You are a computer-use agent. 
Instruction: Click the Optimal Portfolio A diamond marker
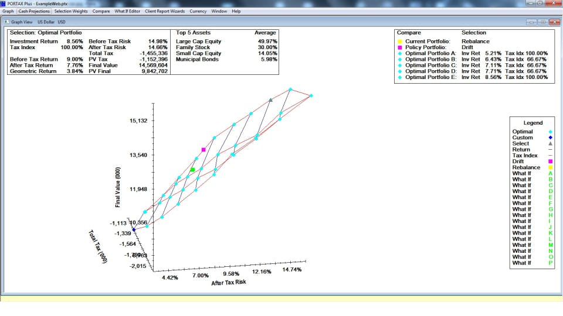coord(399,53)
